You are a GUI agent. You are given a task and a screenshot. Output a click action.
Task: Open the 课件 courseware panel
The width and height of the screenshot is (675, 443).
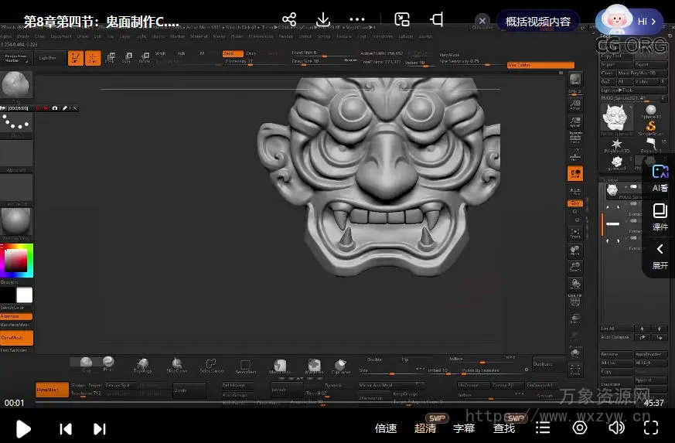(660, 216)
